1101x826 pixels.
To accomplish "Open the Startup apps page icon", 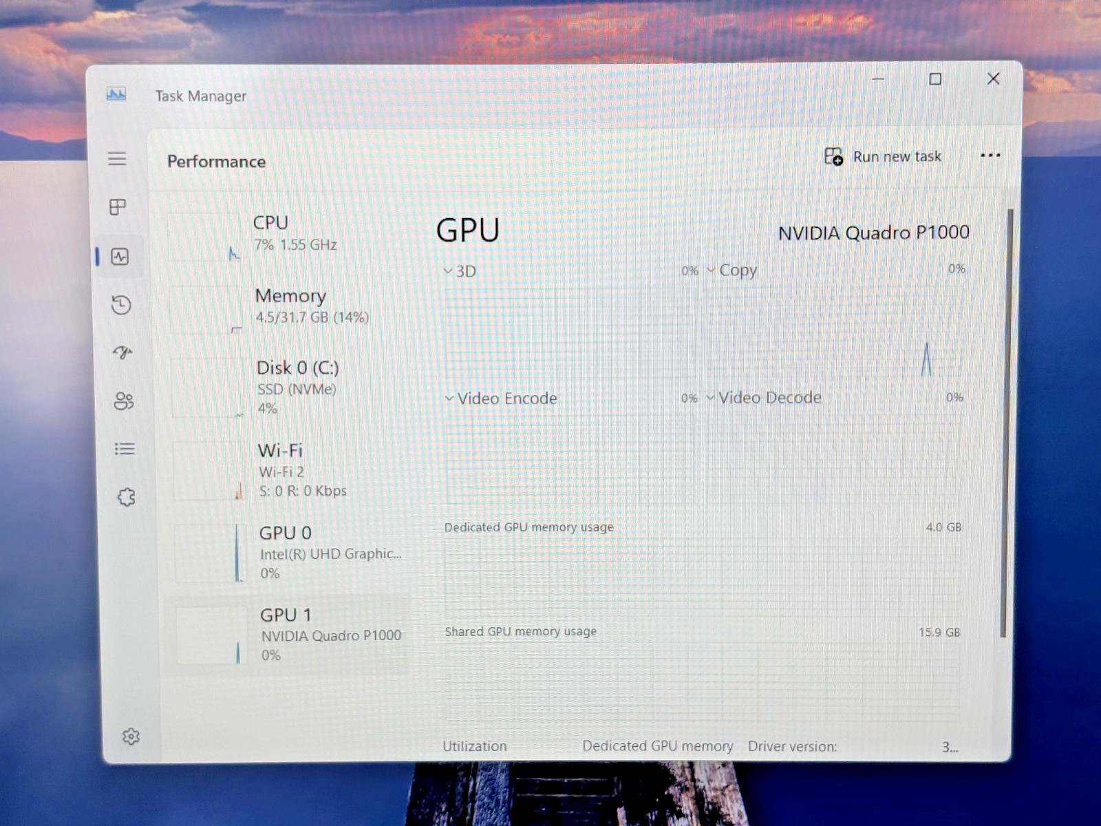I will click(x=122, y=353).
